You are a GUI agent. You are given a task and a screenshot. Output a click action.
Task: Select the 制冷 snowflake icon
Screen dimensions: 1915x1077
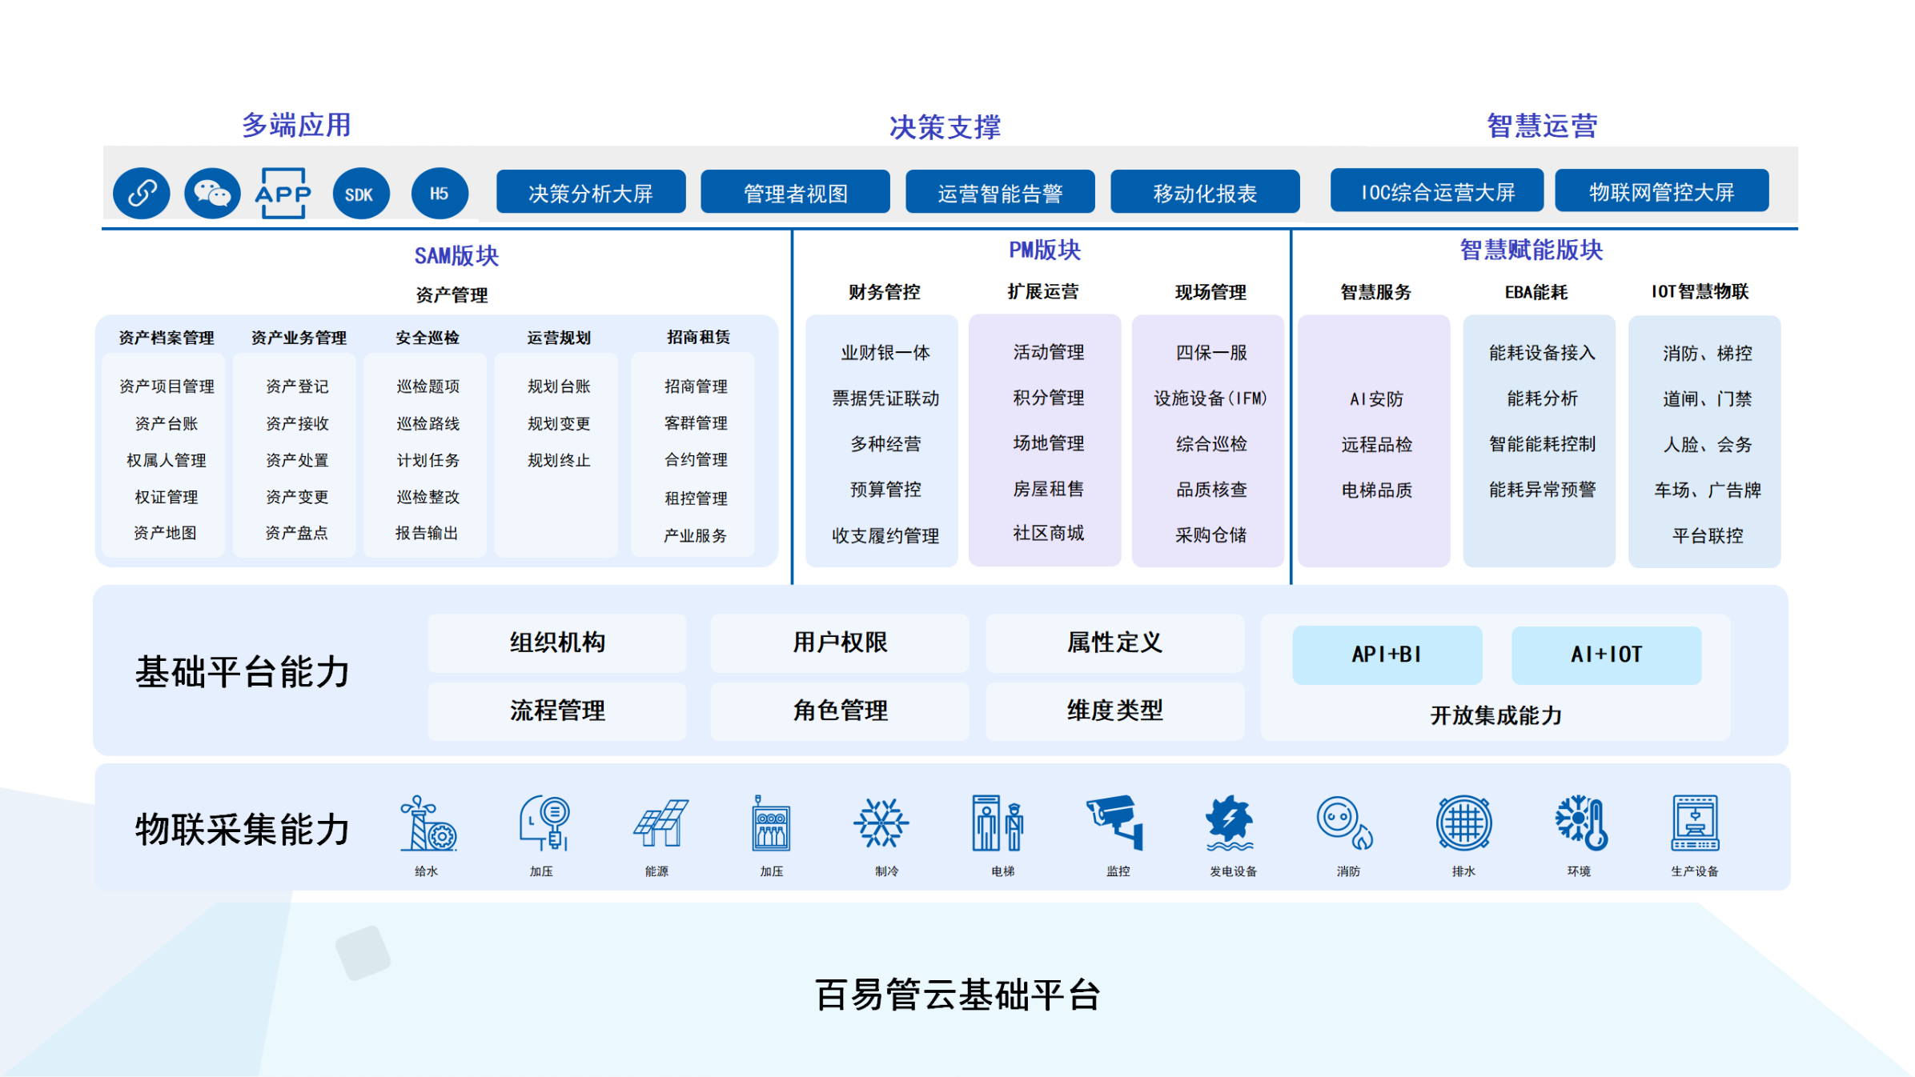click(881, 823)
